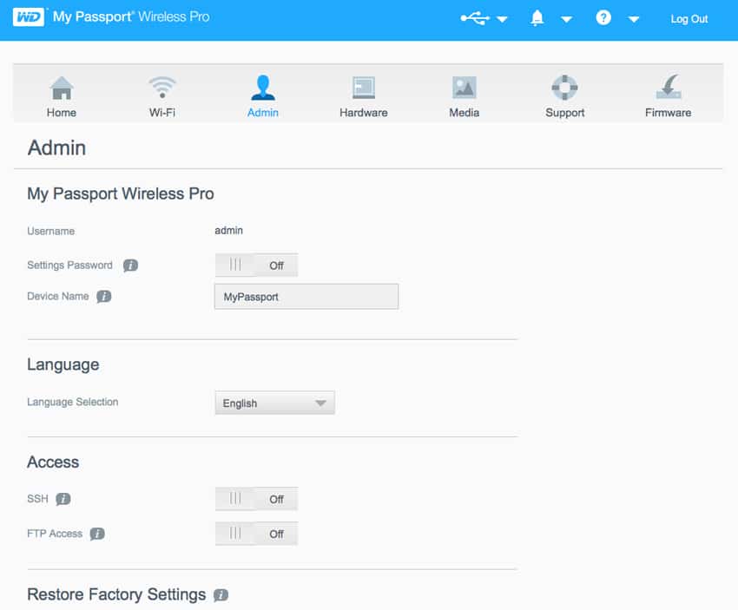Screen dimensions: 738x610
Task: Switch to the Admin tab label
Action: (263, 113)
